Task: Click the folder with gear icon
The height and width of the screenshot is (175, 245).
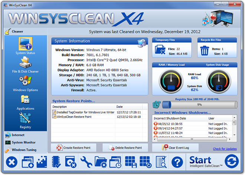Action: pyautogui.click(x=101, y=162)
